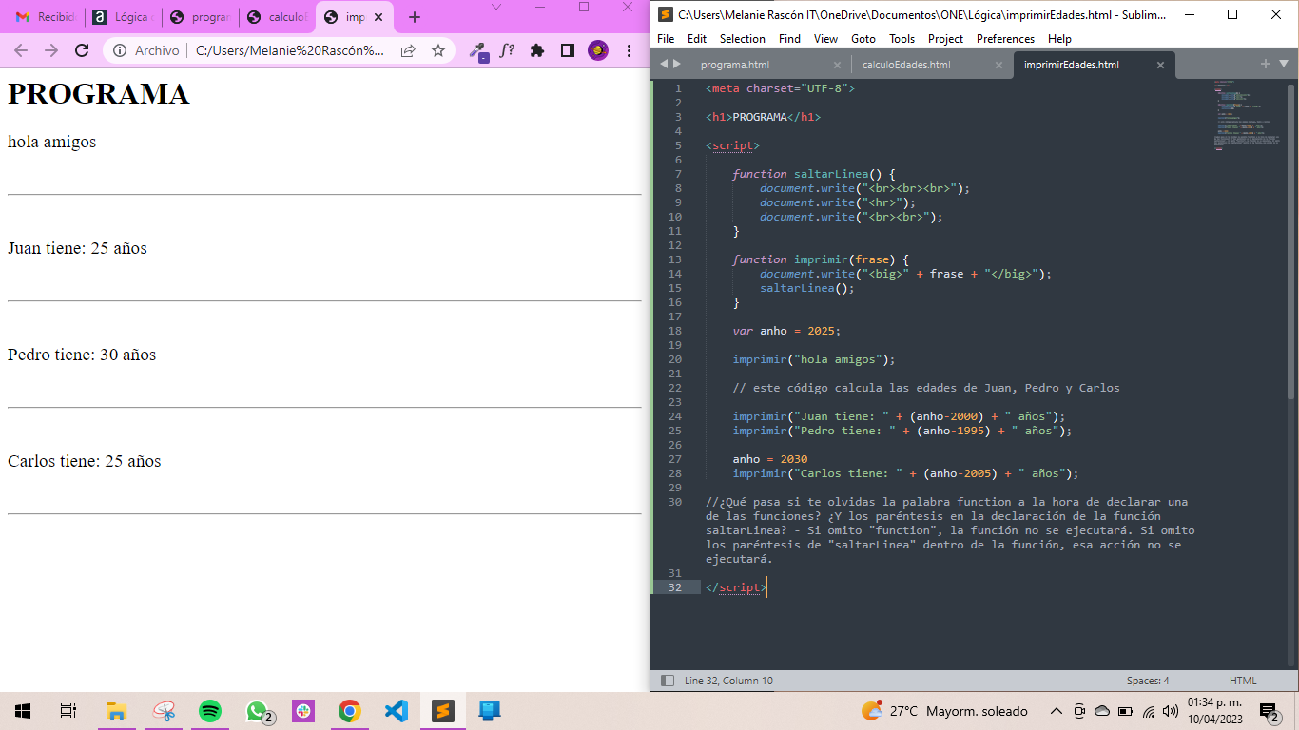Share this page from the address bar
This screenshot has height=730, width=1299.
tap(408, 50)
